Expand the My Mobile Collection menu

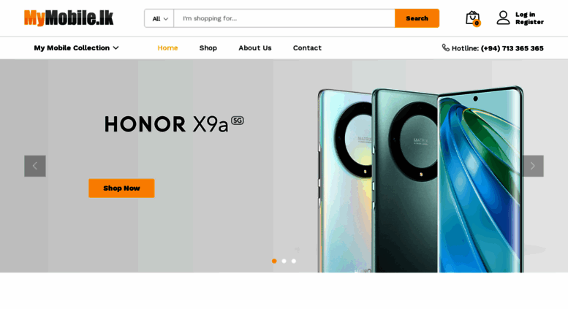77,47
